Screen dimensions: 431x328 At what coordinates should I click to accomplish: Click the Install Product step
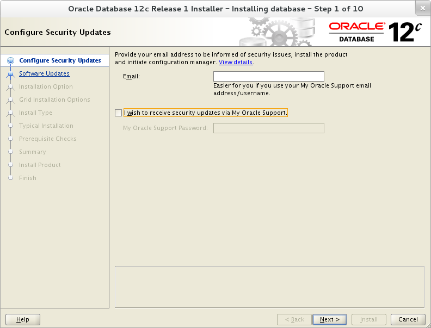coord(40,165)
